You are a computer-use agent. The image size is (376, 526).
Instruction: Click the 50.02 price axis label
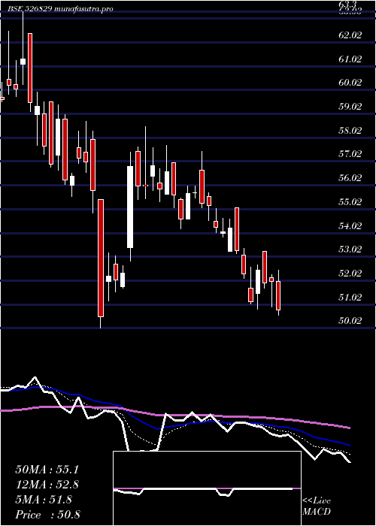pos(350,321)
